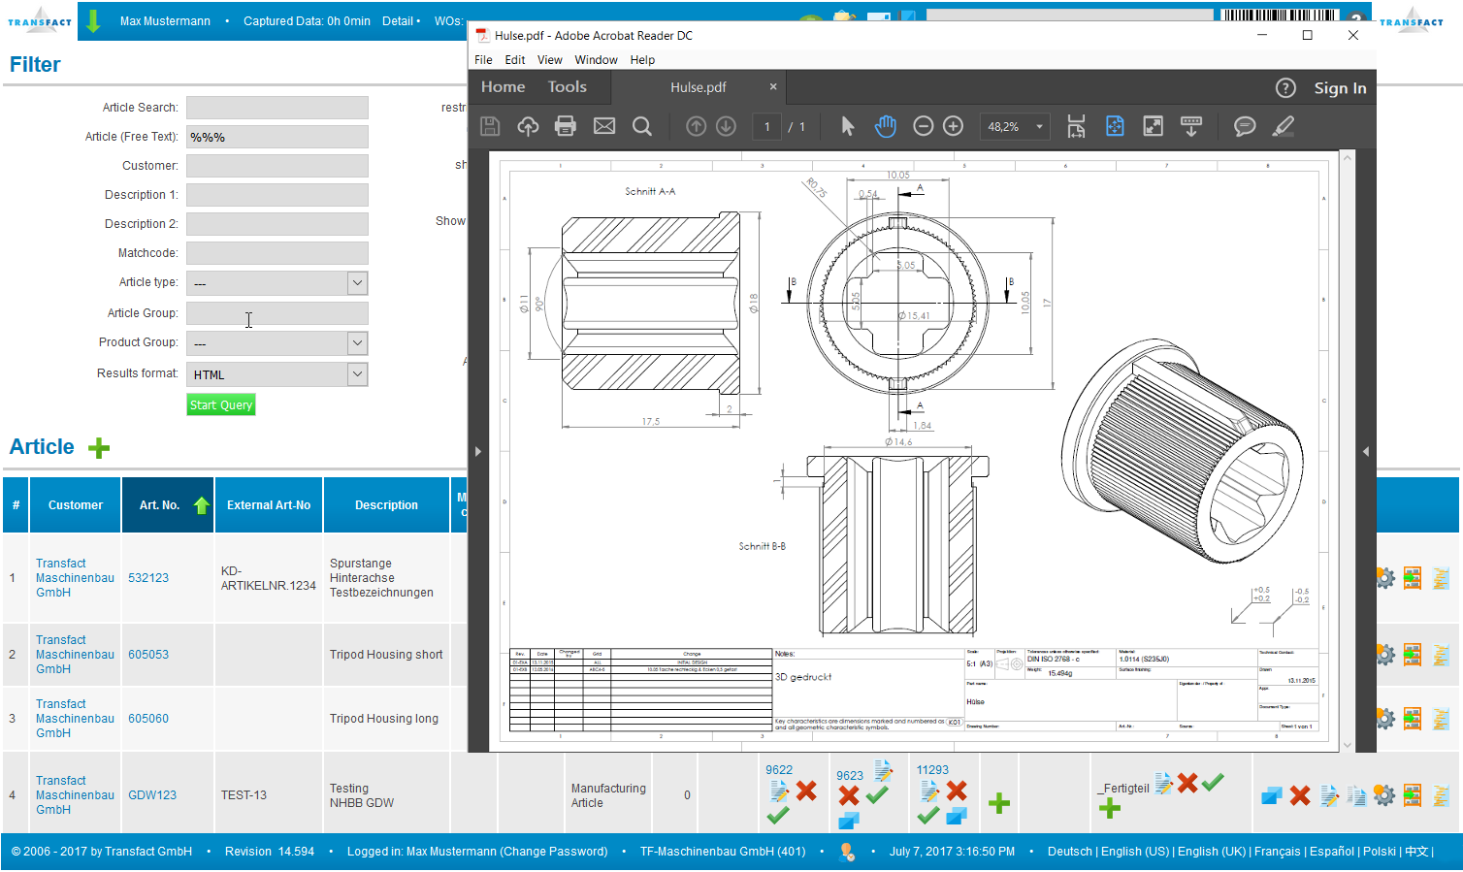1463x872 pixels.
Task: Send PDF by email envelope icon
Action: coord(604,126)
